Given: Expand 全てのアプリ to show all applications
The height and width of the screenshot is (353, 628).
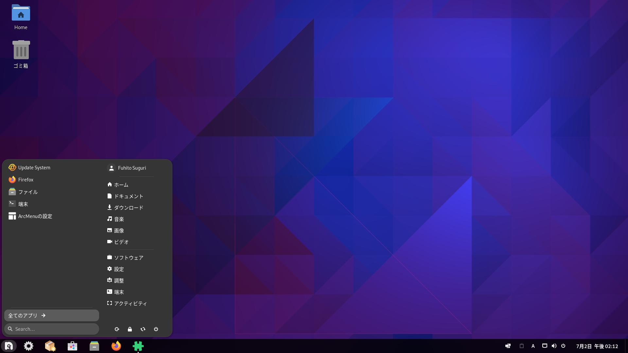Looking at the screenshot, I should 51,315.
